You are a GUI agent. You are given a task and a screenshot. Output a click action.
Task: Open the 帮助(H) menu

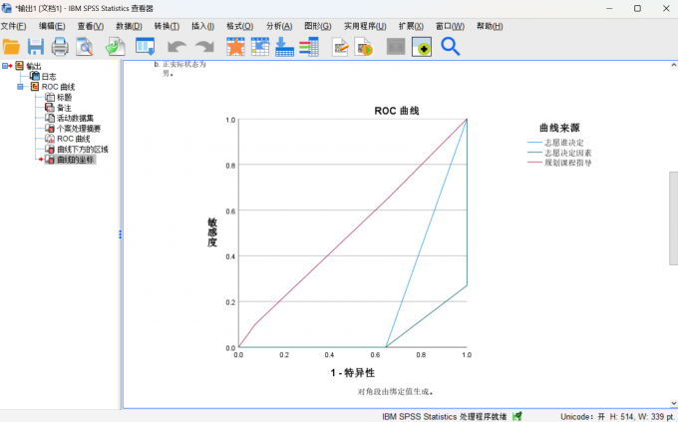(x=490, y=26)
